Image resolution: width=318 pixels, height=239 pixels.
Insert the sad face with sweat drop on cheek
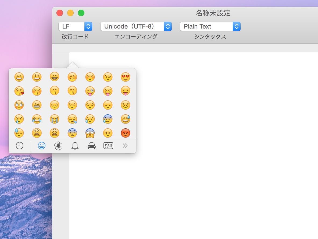pyautogui.click(x=90, y=119)
